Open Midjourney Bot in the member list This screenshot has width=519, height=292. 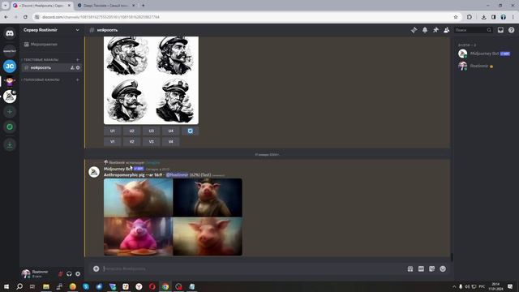(x=485, y=54)
